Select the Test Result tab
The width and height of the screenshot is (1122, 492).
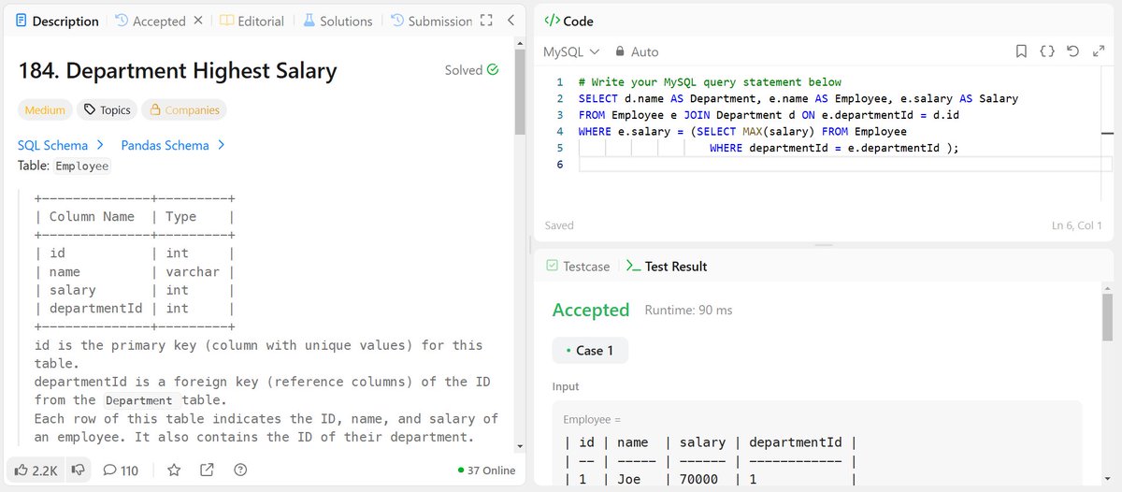667,267
